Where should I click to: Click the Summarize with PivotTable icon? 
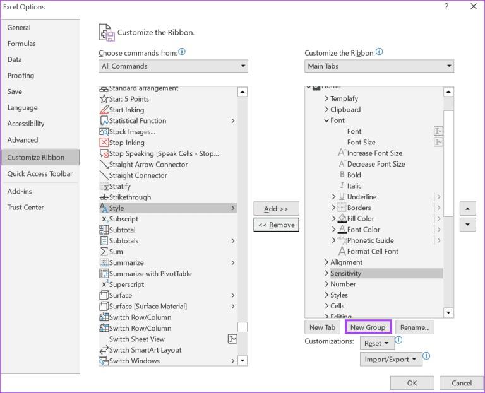tap(104, 273)
